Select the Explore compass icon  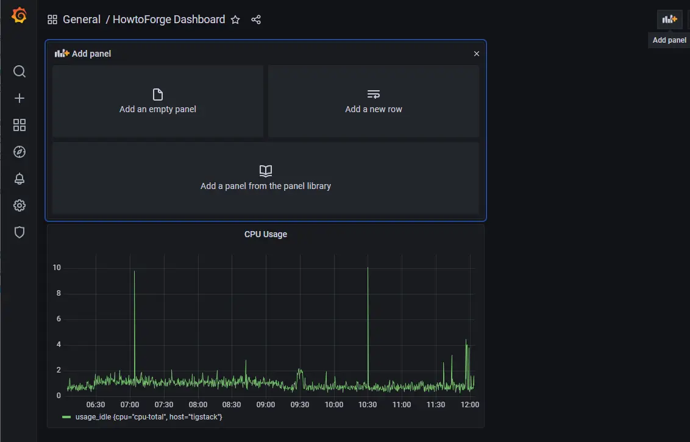[x=19, y=152]
